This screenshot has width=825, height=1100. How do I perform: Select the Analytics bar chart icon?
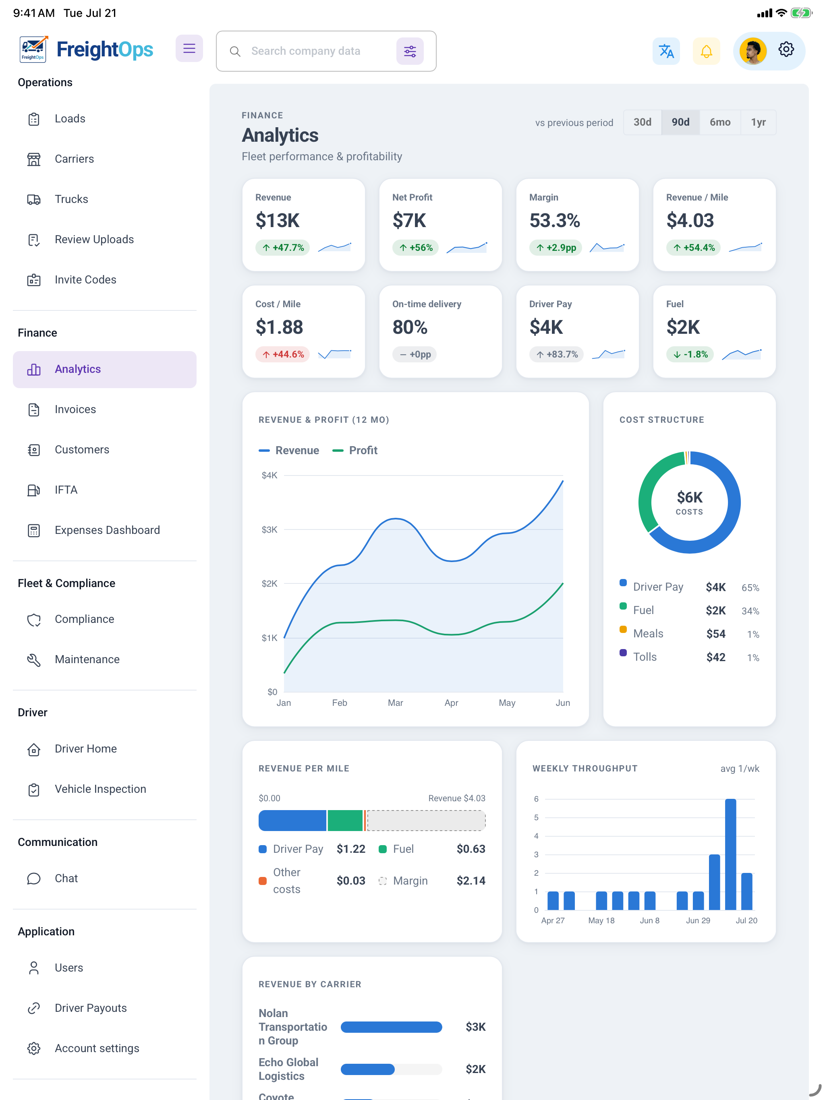pyautogui.click(x=33, y=370)
